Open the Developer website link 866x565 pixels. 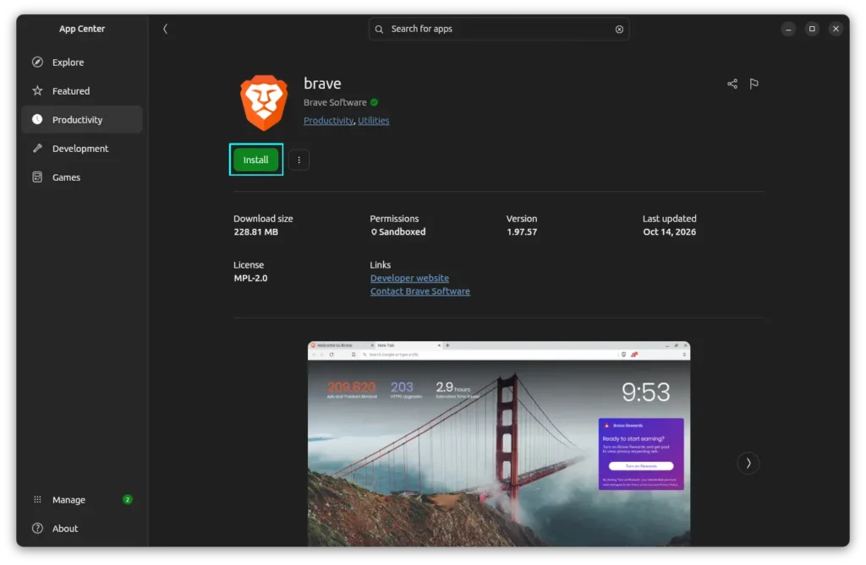point(409,278)
